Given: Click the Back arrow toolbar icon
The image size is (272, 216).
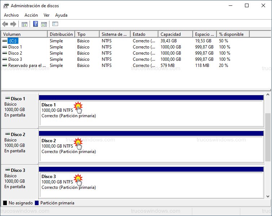Looking at the screenshot, I should pyautogui.click(x=5, y=24).
